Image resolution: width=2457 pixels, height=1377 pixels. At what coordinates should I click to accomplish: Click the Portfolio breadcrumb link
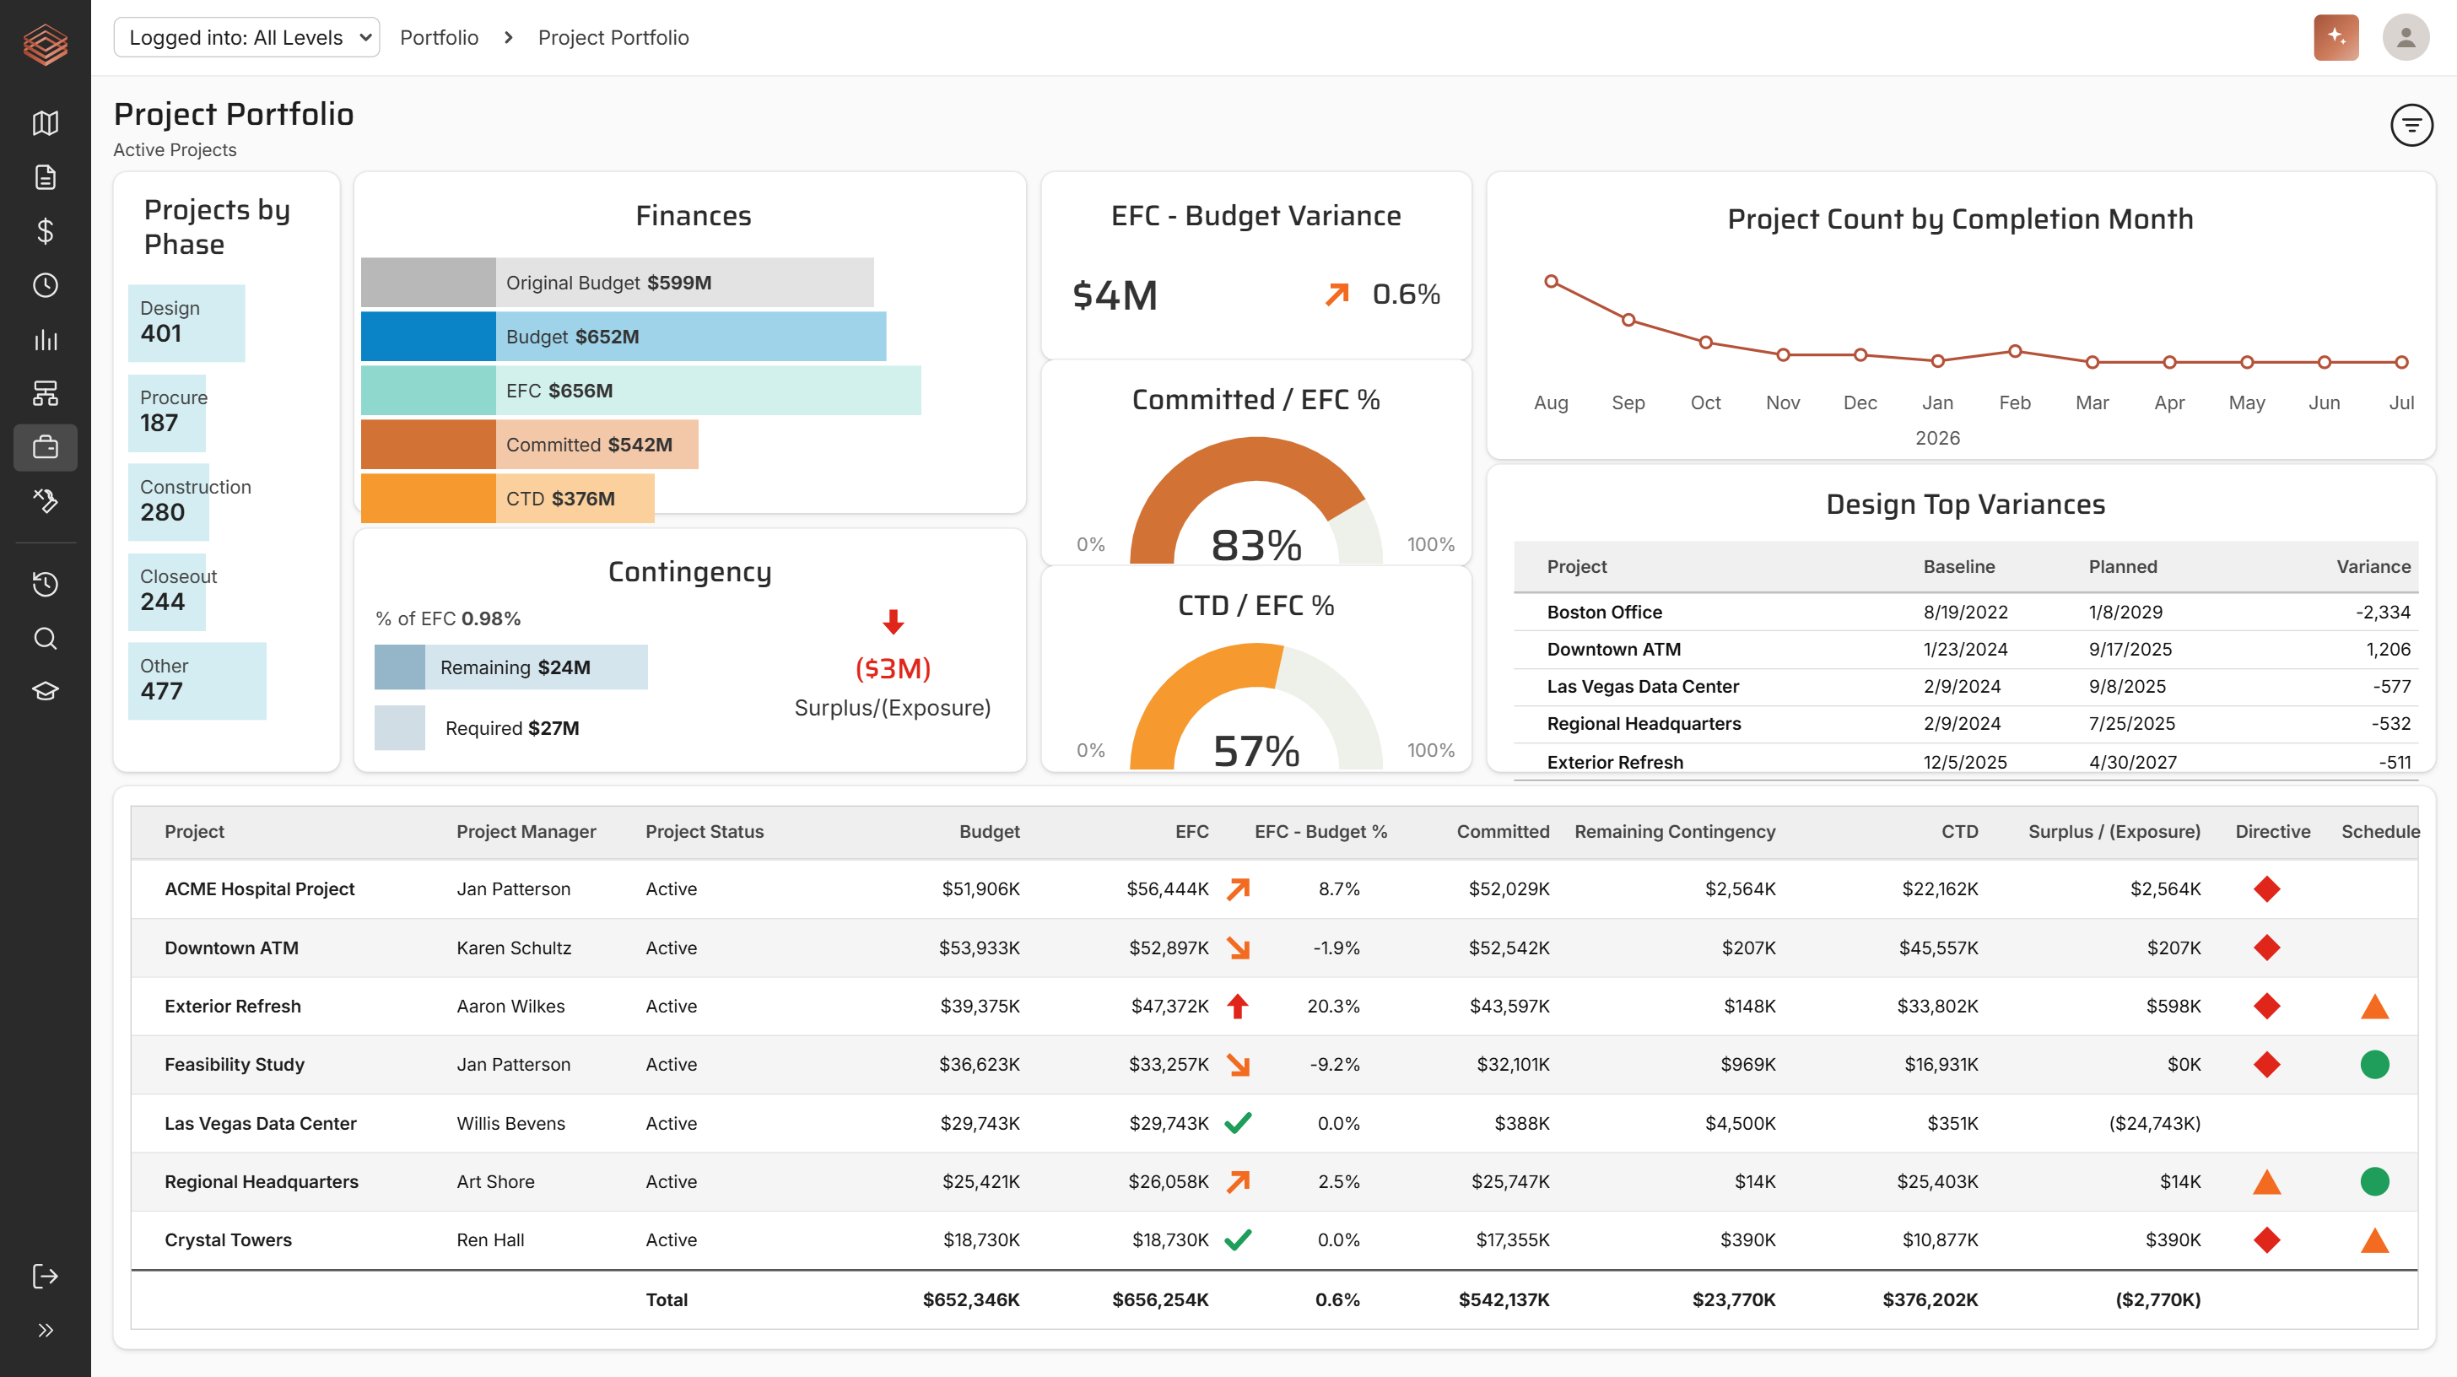(x=439, y=37)
